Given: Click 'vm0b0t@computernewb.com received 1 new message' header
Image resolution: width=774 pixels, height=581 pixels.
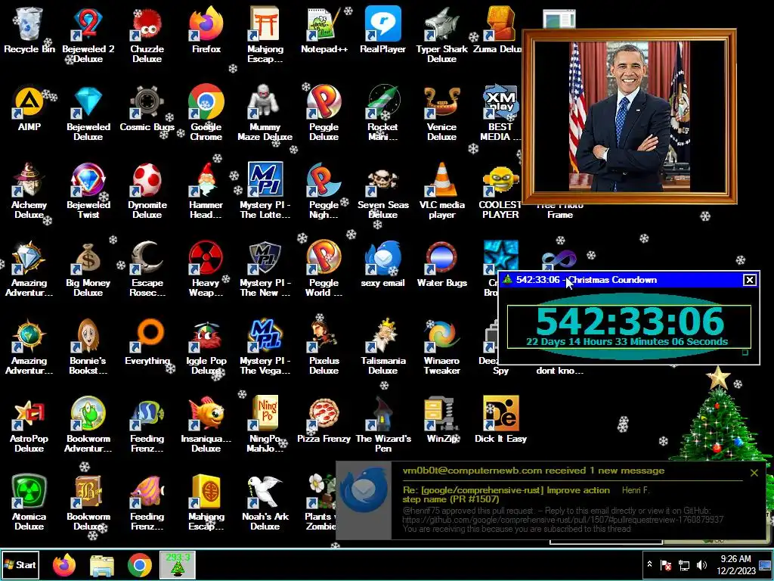Looking at the screenshot, I should tap(533, 471).
